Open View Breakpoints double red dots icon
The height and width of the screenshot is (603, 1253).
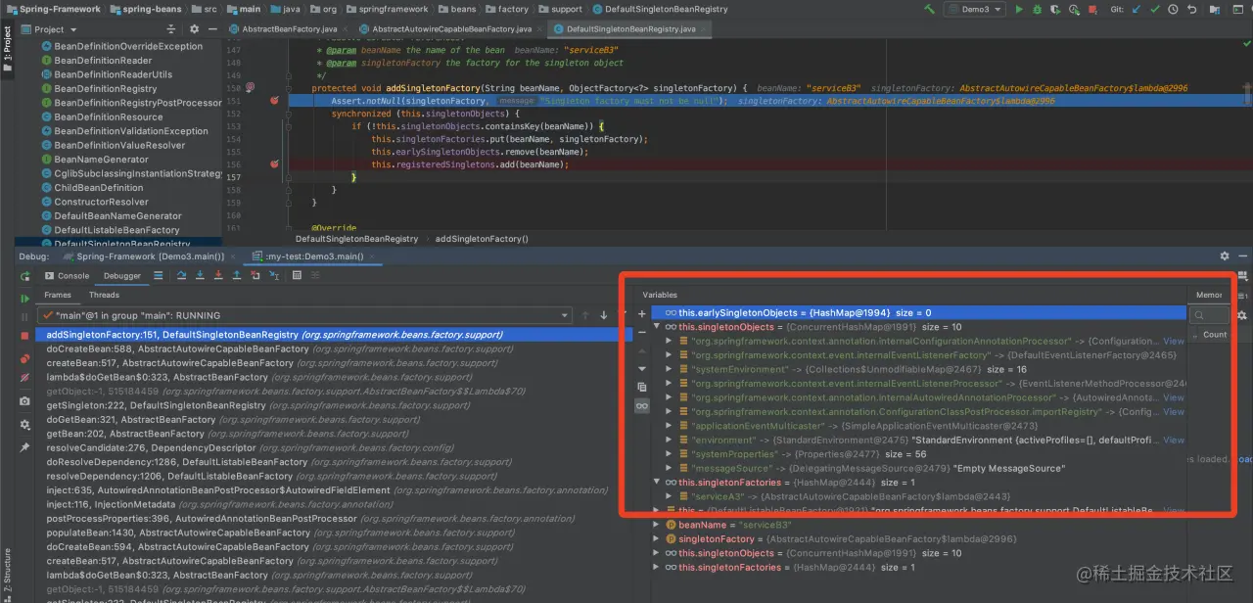pos(24,358)
